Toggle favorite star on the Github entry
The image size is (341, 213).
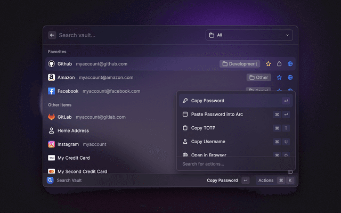pyautogui.click(x=269, y=64)
